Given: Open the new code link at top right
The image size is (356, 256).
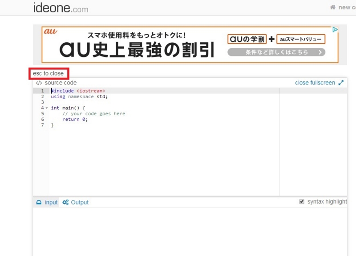Looking at the screenshot, I should point(346,7).
